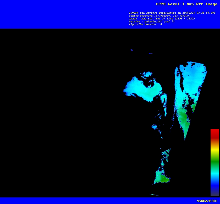Pick the cyan band on the color scale
The height and width of the screenshot is (204, 220).
(214, 172)
